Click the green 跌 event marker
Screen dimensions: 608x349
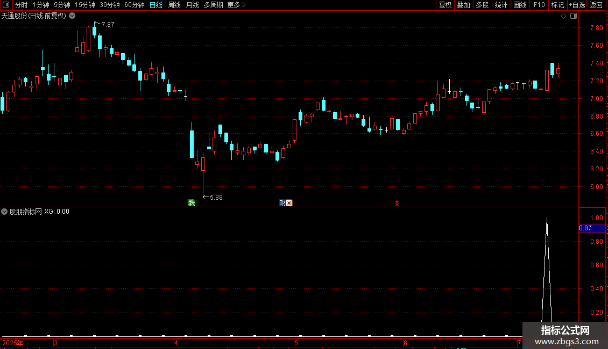191,203
